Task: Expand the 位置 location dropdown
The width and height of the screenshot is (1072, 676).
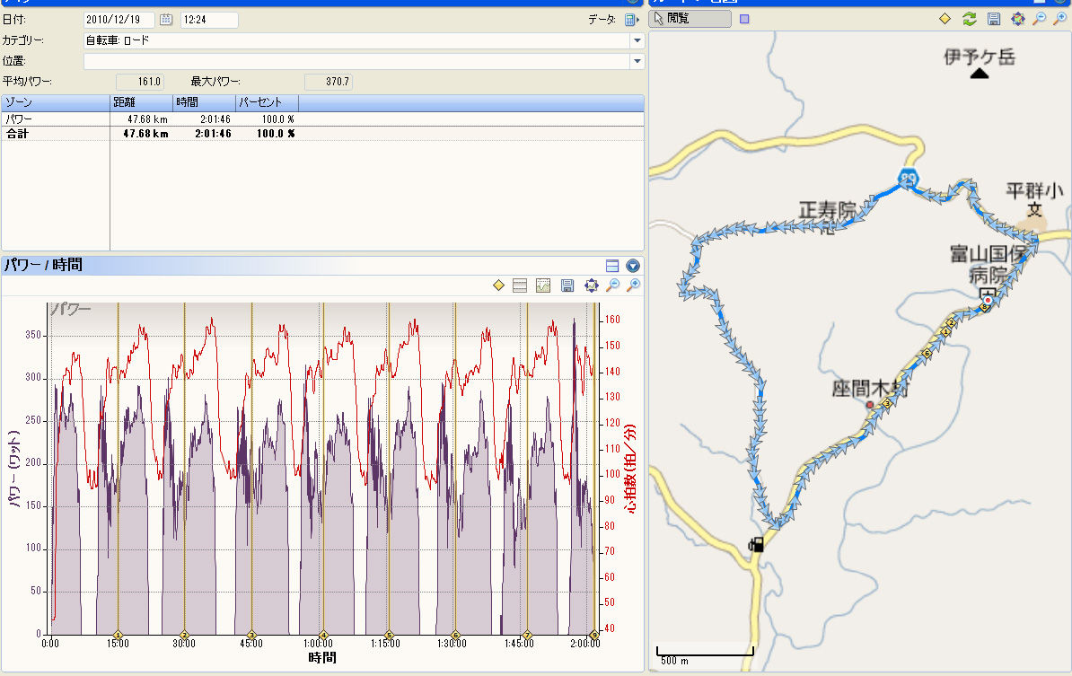Action: point(637,61)
